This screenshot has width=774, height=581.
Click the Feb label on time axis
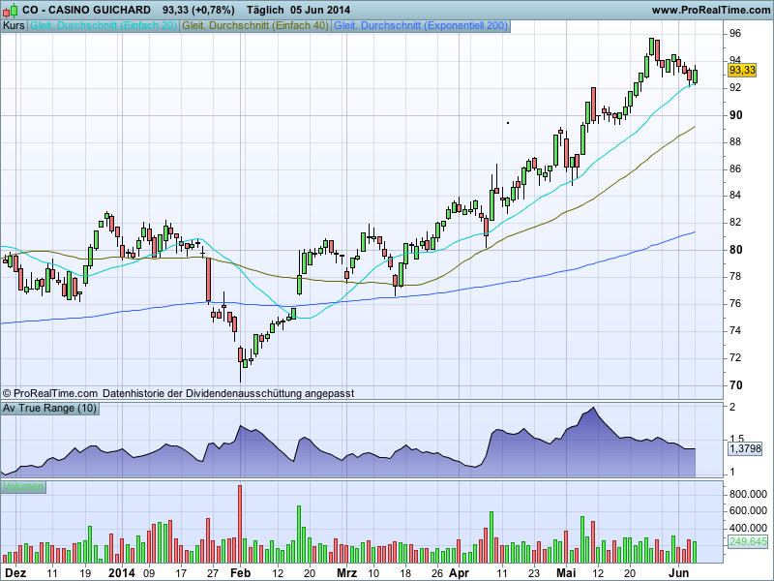[x=241, y=573]
